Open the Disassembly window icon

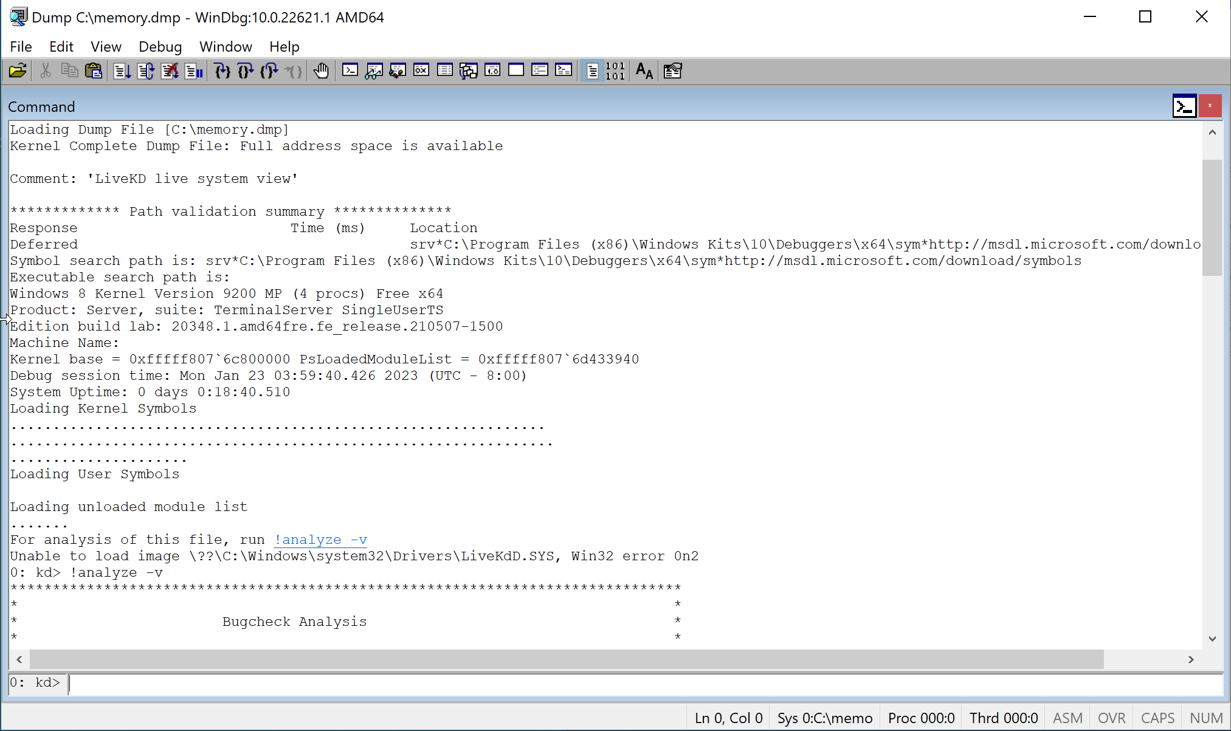(x=492, y=71)
